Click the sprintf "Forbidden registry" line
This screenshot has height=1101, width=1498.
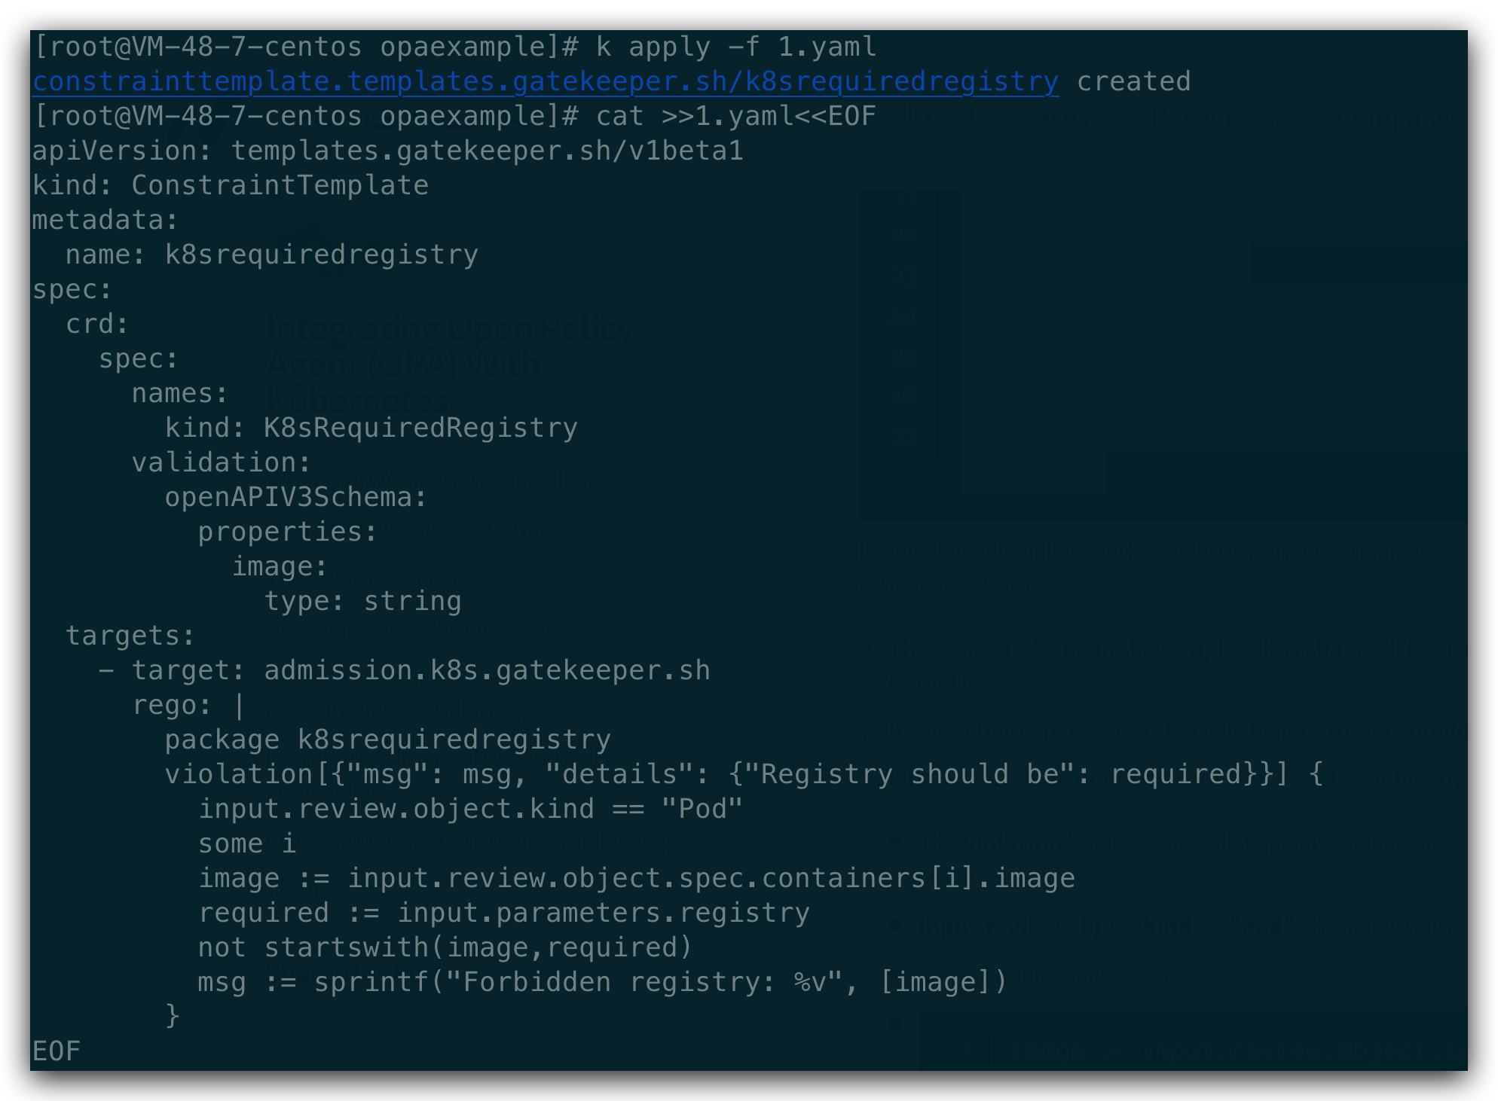pos(602,982)
